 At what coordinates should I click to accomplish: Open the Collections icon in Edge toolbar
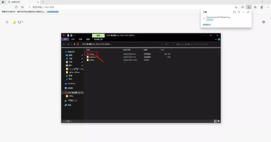coord(255,7)
